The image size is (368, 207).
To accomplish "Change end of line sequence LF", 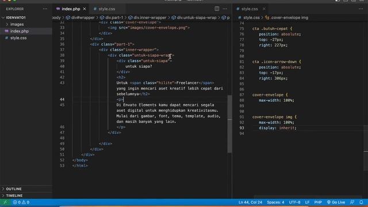I will coord(307,202).
